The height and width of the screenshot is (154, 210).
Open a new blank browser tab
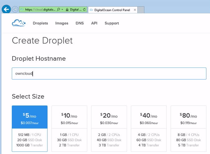click(x=141, y=10)
